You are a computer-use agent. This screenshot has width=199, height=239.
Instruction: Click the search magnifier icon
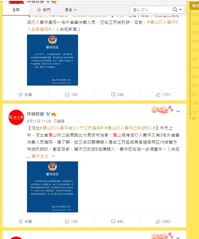(x=175, y=9)
